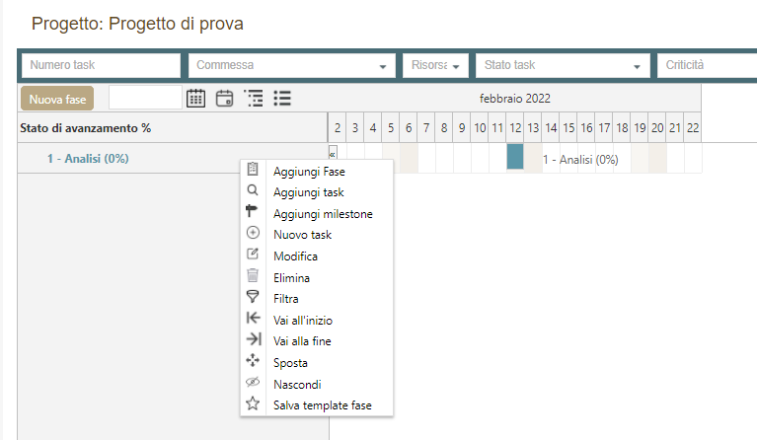Click the plus circle icon beside Nuovo task
The width and height of the screenshot is (757, 440).
pos(253,233)
